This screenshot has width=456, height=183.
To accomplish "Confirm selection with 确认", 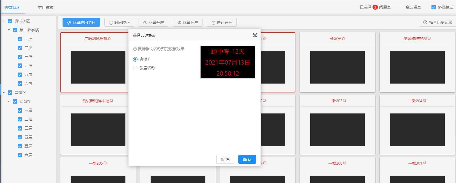I will (247, 159).
